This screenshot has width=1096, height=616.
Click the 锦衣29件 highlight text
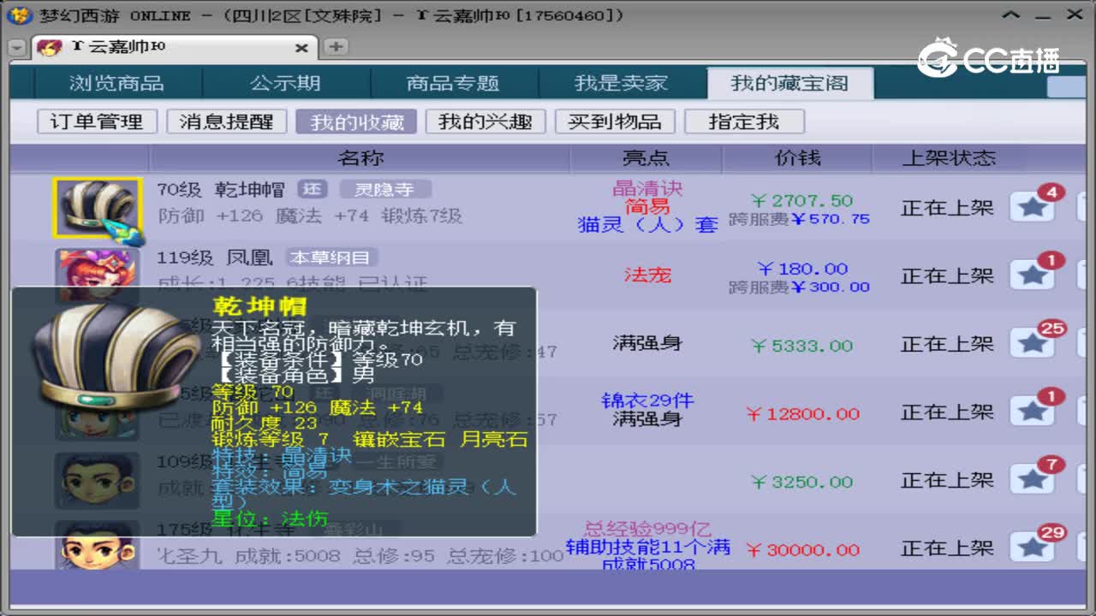(x=647, y=400)
